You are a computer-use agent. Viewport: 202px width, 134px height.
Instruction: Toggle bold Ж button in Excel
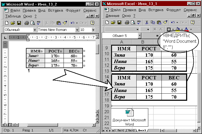(155, 29)
